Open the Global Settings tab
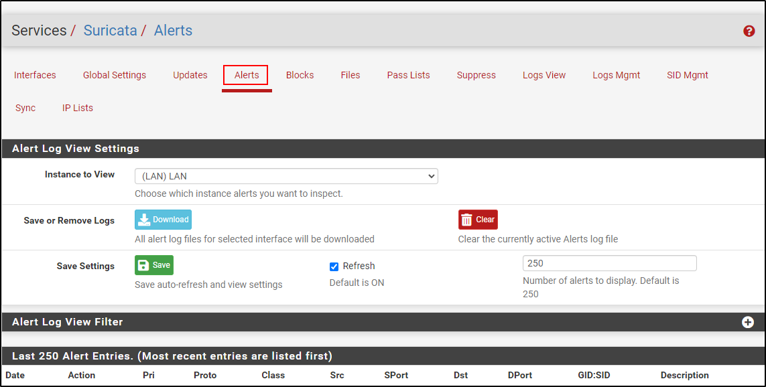 pos(115,75)
